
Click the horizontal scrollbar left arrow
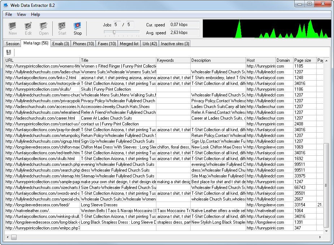pyautogui.click(x=8, y=237)
